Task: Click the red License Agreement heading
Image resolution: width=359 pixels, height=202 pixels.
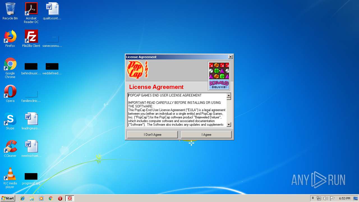Action: 156,87
